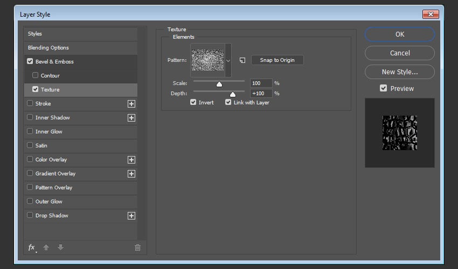Add another Stroke effect with plus icon
The width and height of the screenshot is (458, 269).
pos(131,104)
